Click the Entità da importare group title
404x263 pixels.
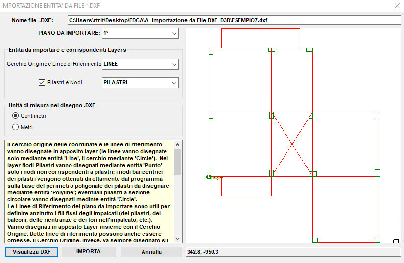pos(67,50)
